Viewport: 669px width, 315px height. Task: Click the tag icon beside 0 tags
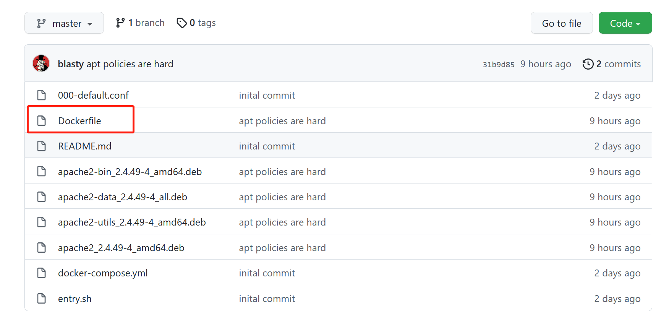pyautogui.click(x=182, y=23)
